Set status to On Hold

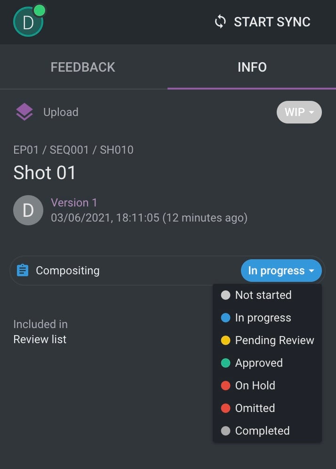click(x=267, y=386)
